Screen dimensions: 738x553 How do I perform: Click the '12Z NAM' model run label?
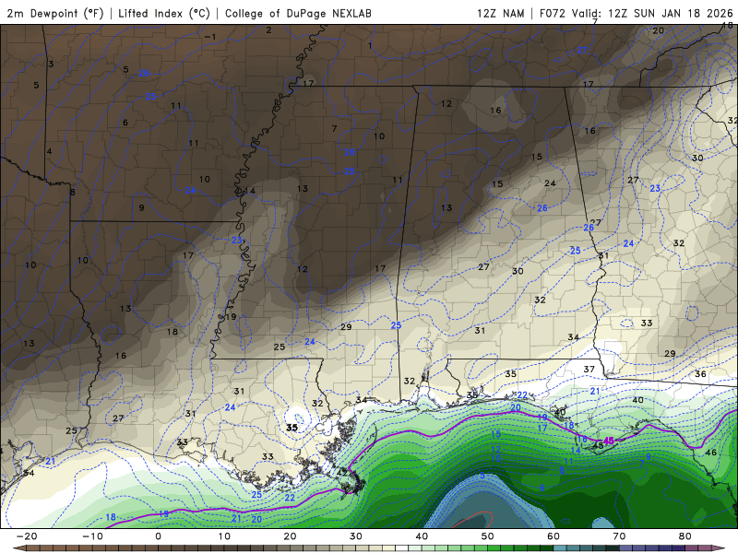pos(500,14)
